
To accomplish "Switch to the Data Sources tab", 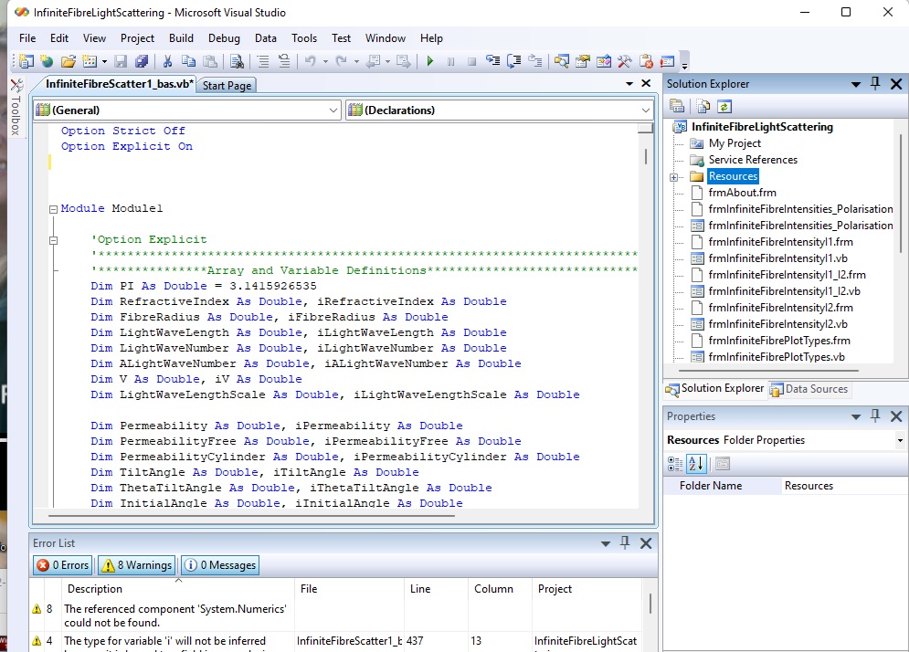I will [809, 389].
